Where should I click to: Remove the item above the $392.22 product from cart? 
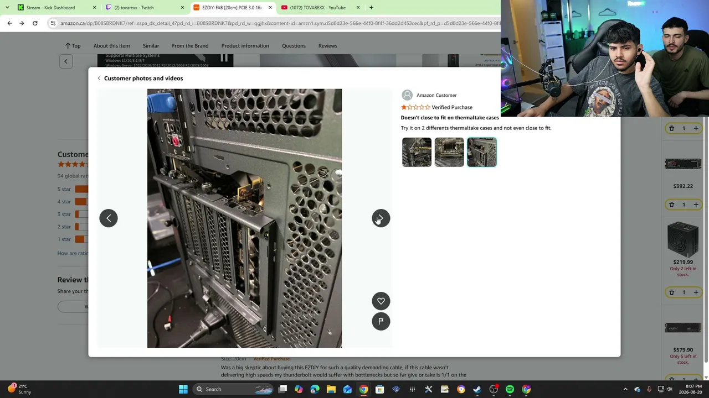[x=671, y=128]
